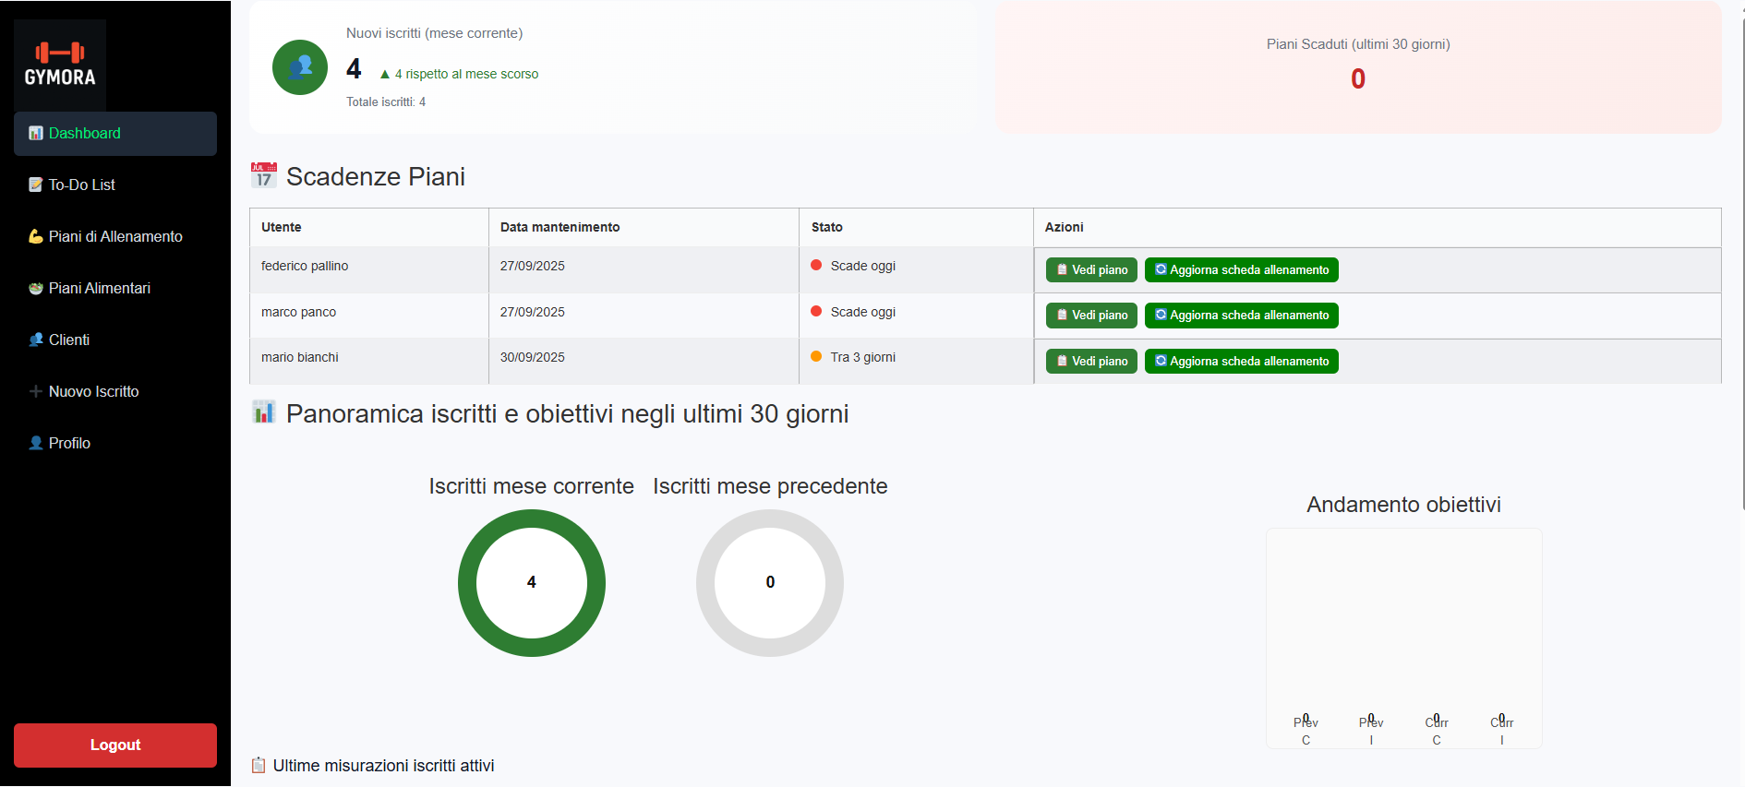Open the Clienti section

[69, 340]
